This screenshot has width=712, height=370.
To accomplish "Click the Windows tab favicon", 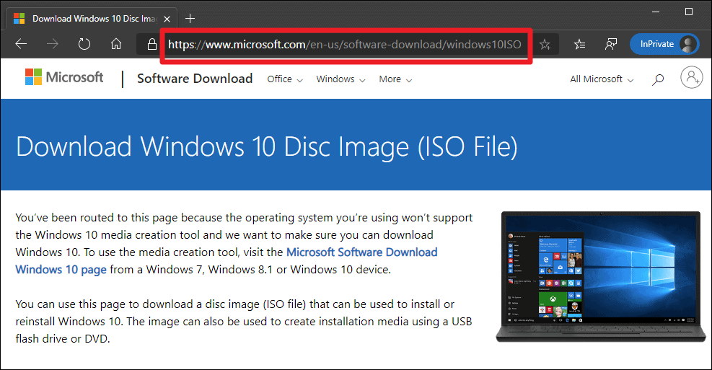I will [19, 19].
